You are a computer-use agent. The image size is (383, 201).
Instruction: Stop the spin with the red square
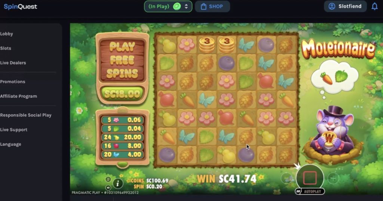coord(310,178)
